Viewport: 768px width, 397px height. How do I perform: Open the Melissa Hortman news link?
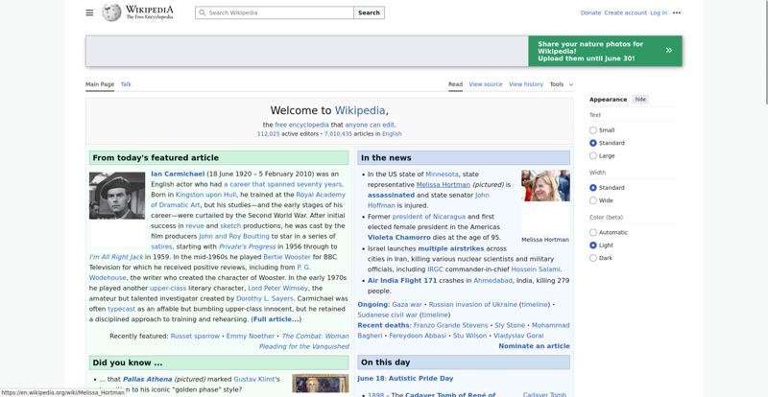click(444, 184)
